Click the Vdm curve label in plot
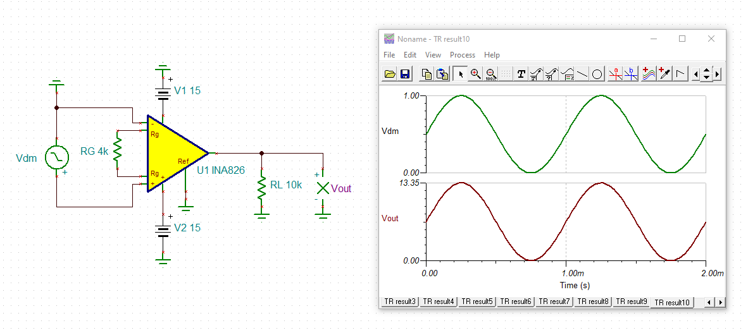The height and width of the screenshot is (335, 748). click(x=390, y=130)
